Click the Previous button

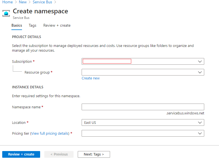click(x=59, y=154)
